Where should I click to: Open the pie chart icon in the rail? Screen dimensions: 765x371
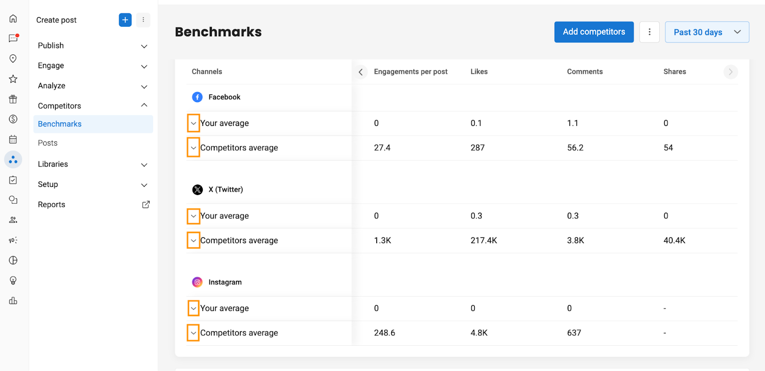coord(13,260)
